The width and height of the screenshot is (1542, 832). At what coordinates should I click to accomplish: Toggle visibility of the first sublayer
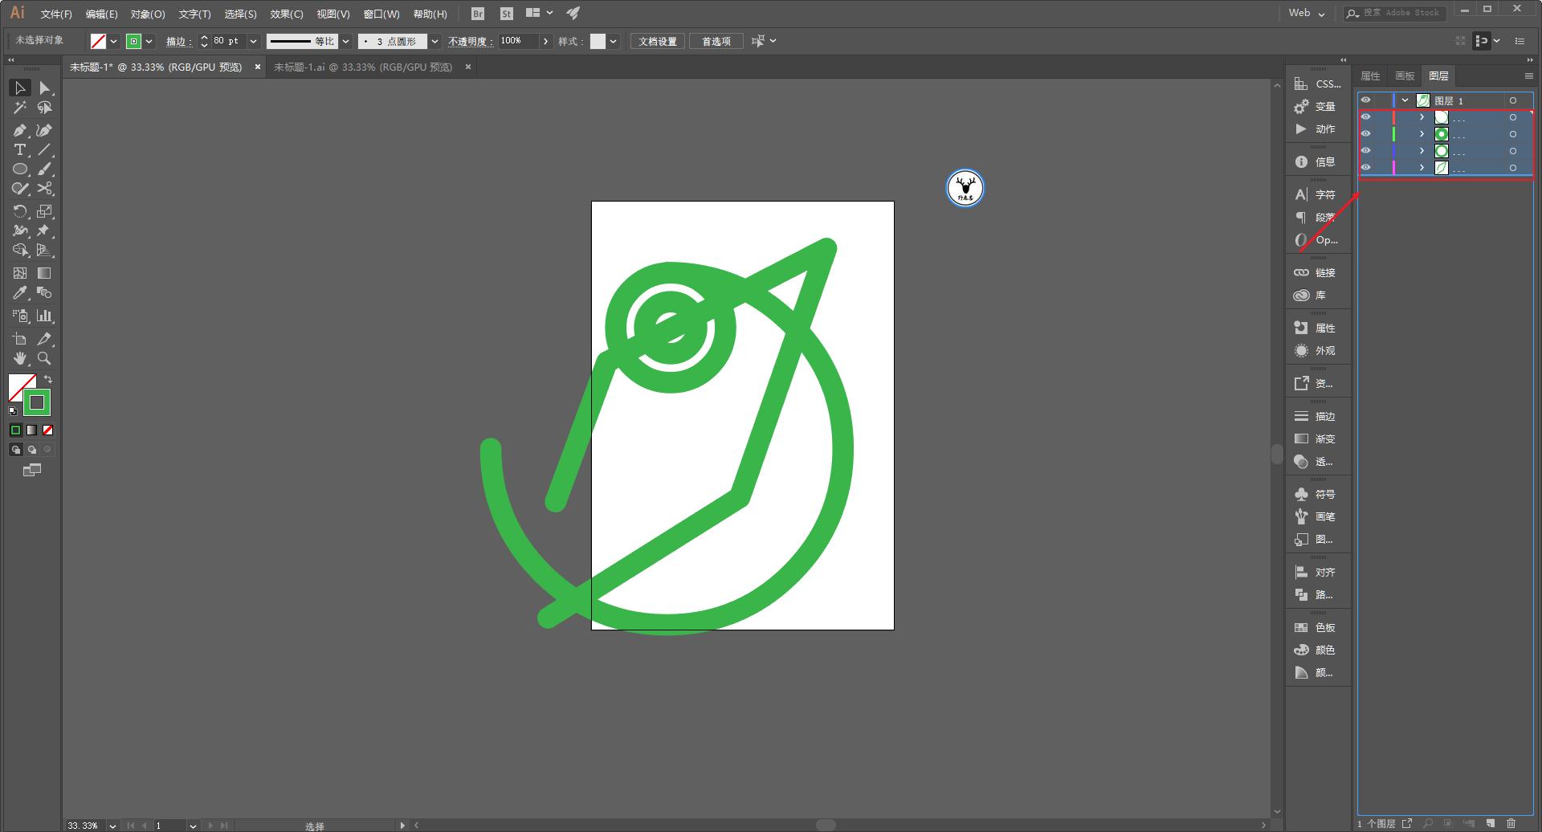click(1365, 117)
